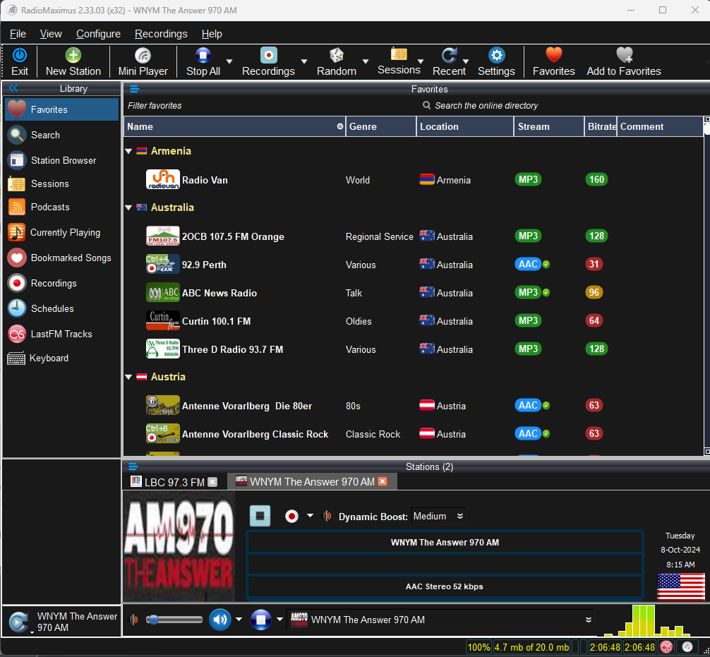The width and height of the screenshot is (710, 657).
Task: Click the orange Favorites heart in the toolbar
Action: tap(554, 55)
